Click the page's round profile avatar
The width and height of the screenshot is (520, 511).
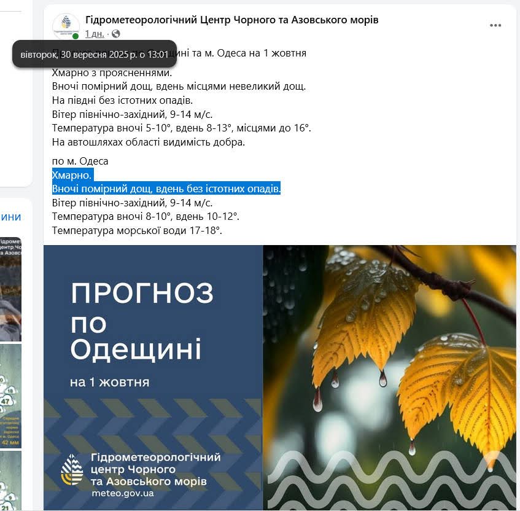point(66,26)
